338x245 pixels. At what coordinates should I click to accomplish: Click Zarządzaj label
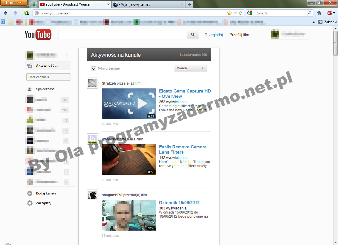click(x=43, y=203)
